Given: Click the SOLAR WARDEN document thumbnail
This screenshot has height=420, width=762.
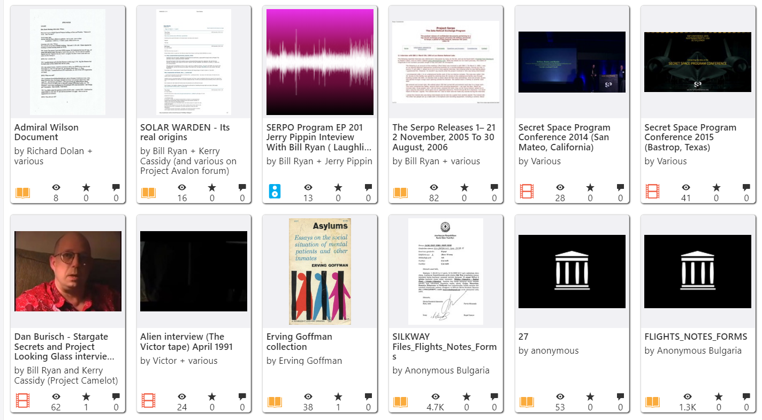Looking at the screenshot, I should pyautogui.click(x=194, y=62).
